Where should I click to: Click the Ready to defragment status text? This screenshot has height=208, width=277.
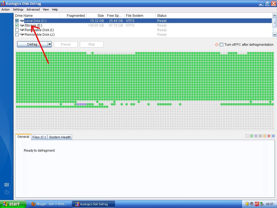(39, 151)
